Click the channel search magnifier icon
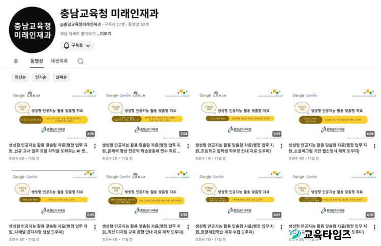This screenshot has width=381, height=246. (80, 61)
